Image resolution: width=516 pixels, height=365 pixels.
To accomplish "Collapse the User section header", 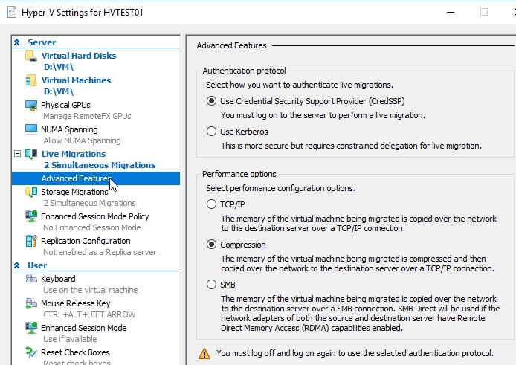I will point(17,265).
